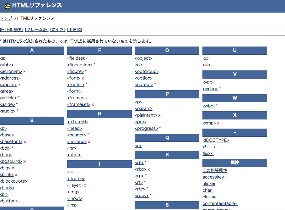
Task: Open the [HTML概要] link
Action: click(12, 30)
